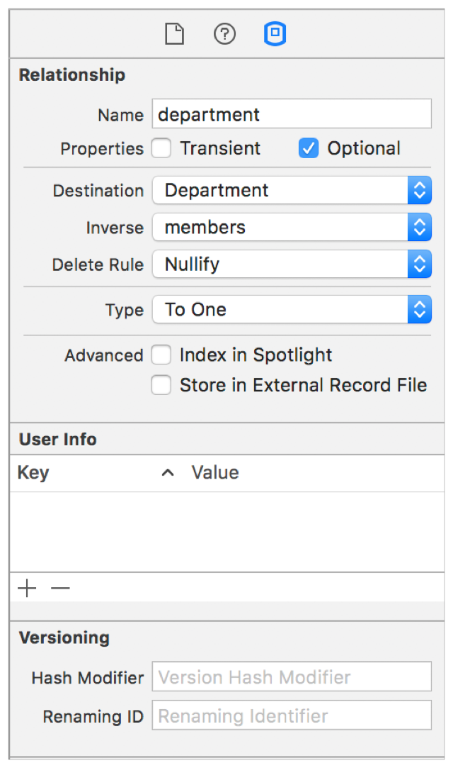Select the Data Model inspector icon
This screenshot has height=768, width=453.
(x=275, y=34)
